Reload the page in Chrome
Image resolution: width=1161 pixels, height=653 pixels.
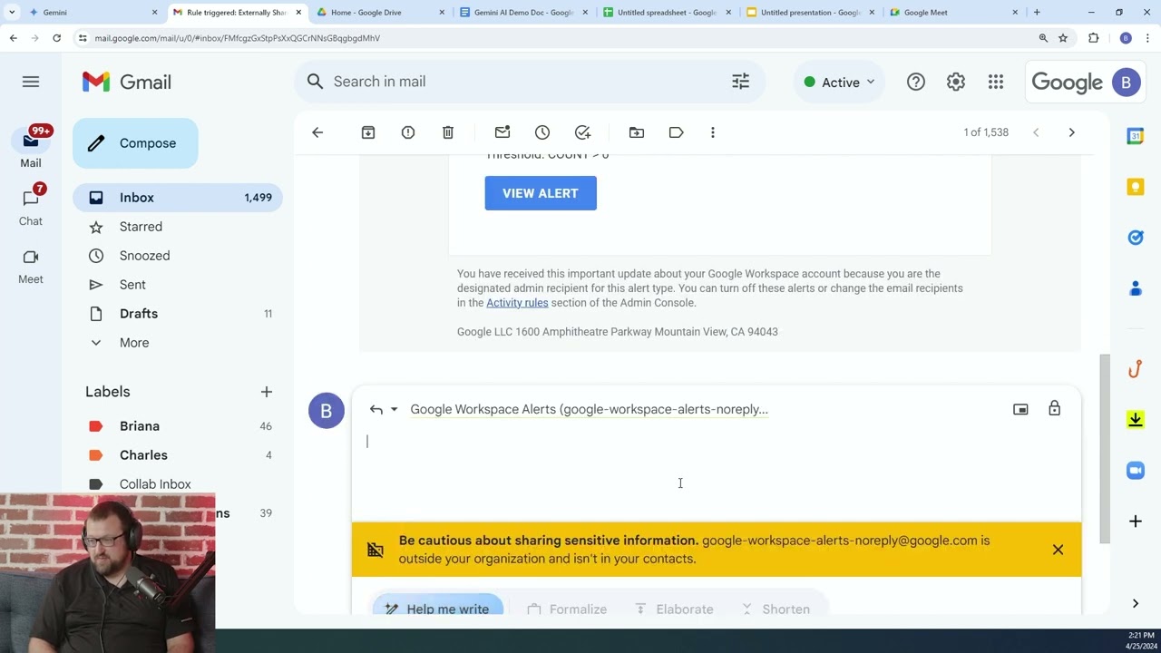point(56,38)
